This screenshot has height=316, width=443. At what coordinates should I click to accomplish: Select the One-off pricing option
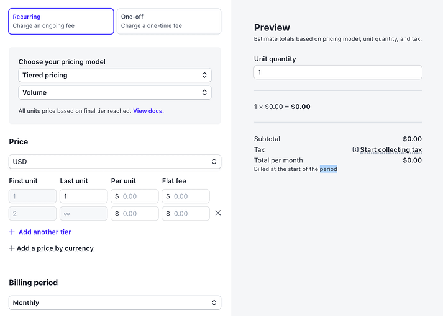168,21
